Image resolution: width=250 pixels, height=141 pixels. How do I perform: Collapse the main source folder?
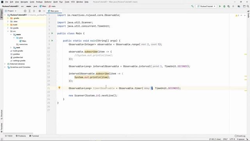tap(11, 34)
